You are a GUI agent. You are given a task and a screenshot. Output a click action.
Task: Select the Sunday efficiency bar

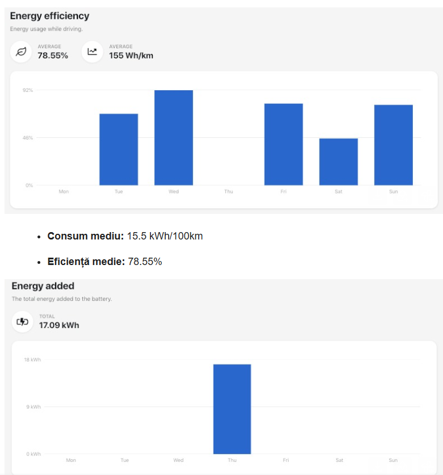pos(394,145)
